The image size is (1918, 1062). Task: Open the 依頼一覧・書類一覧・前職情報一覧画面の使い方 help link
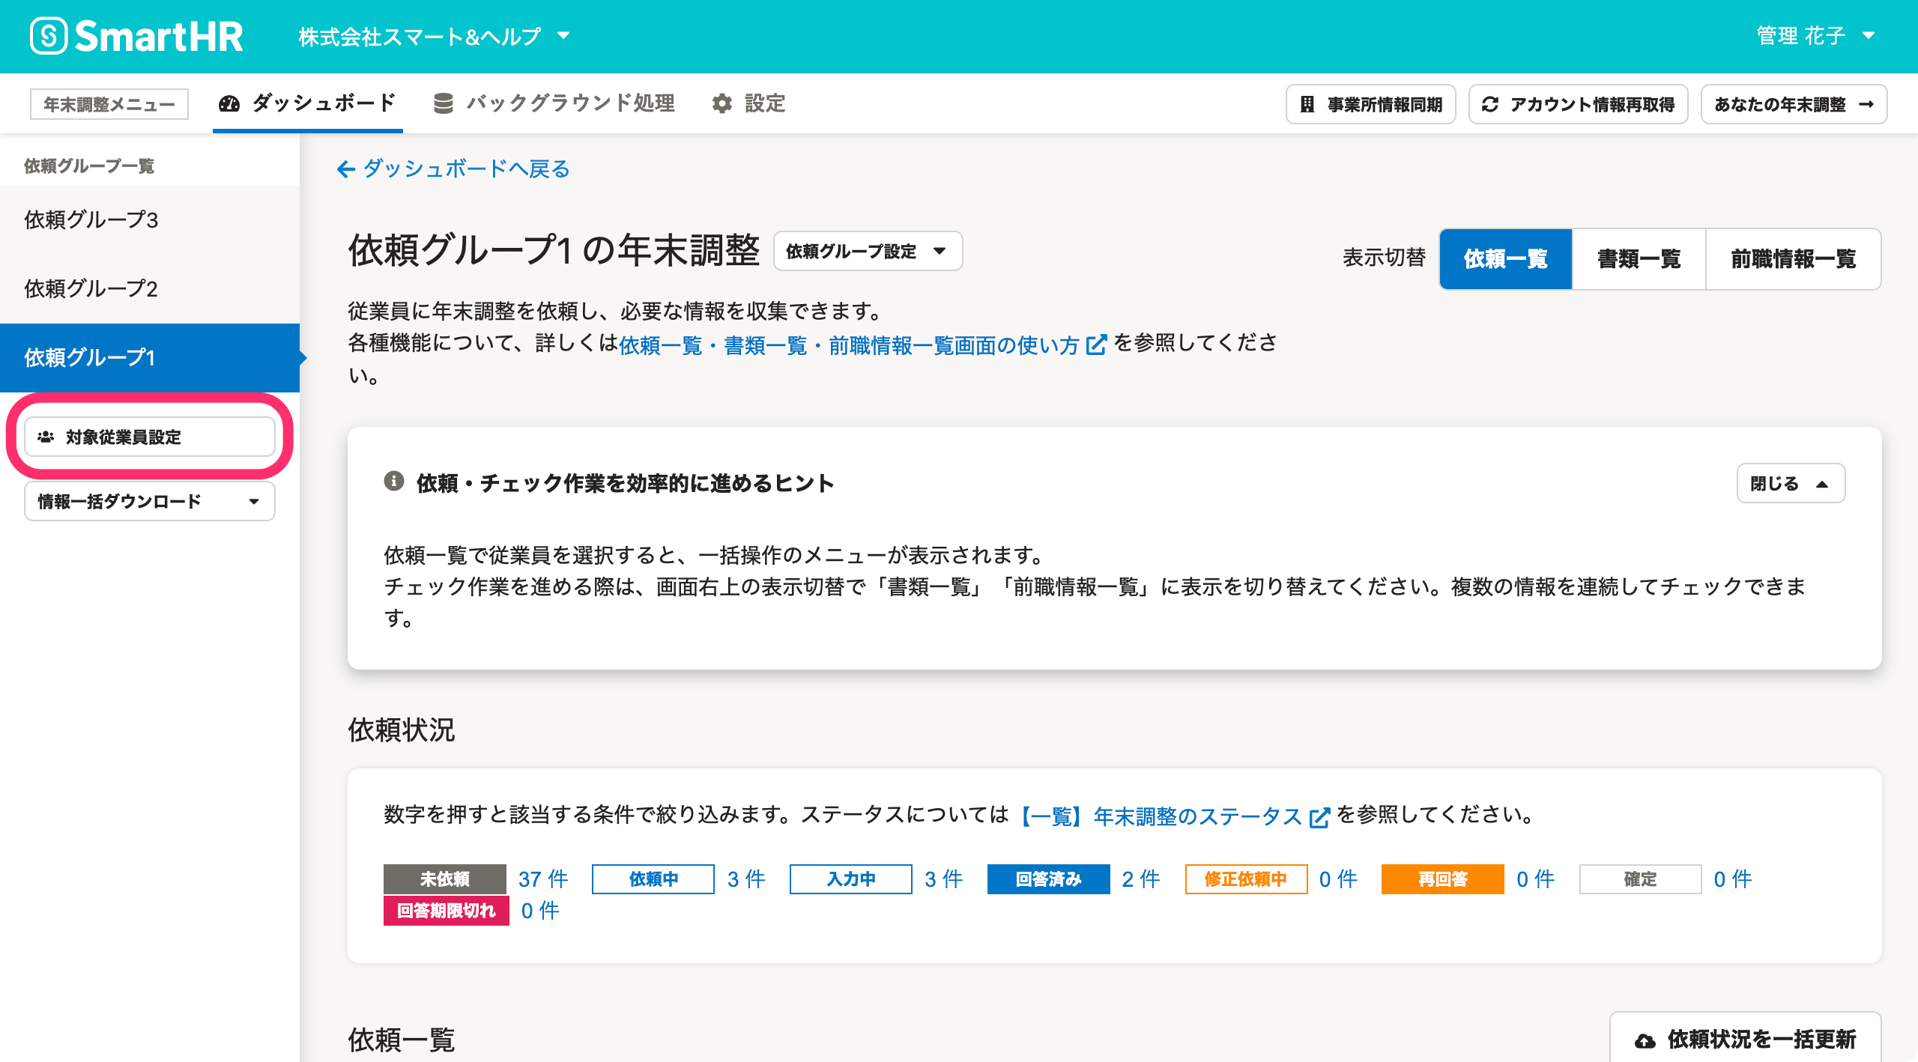(862, 345)
